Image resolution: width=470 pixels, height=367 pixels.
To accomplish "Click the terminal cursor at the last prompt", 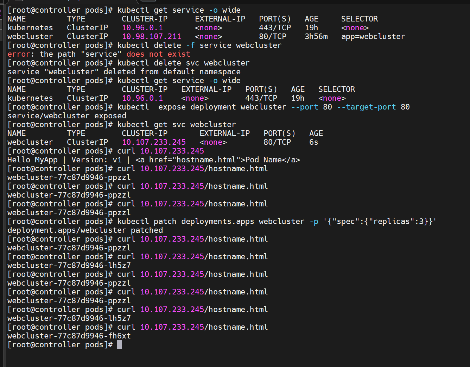I will [x=120, y=345].
